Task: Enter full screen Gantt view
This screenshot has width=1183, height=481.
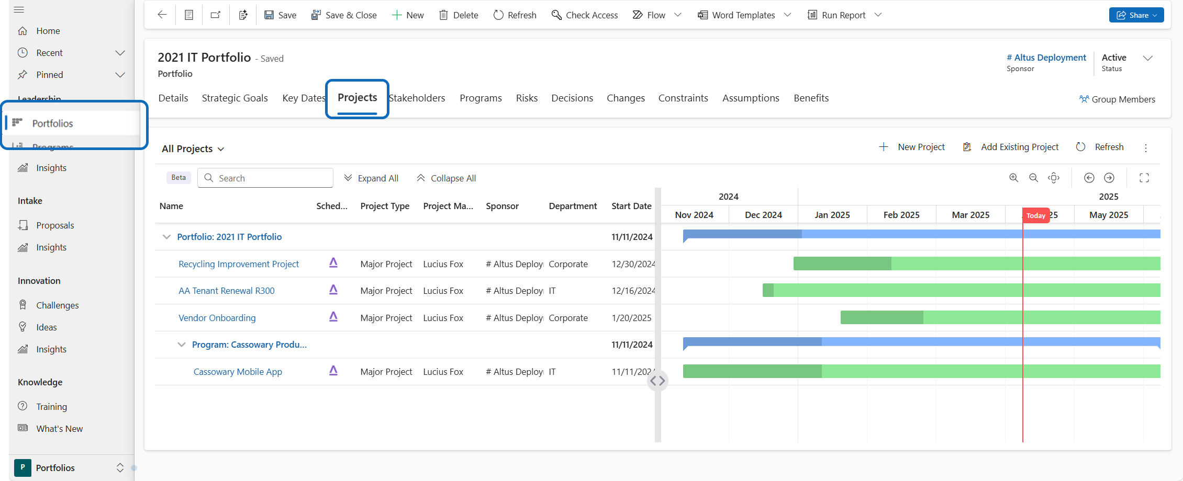Action: [x=1144, y=178]
